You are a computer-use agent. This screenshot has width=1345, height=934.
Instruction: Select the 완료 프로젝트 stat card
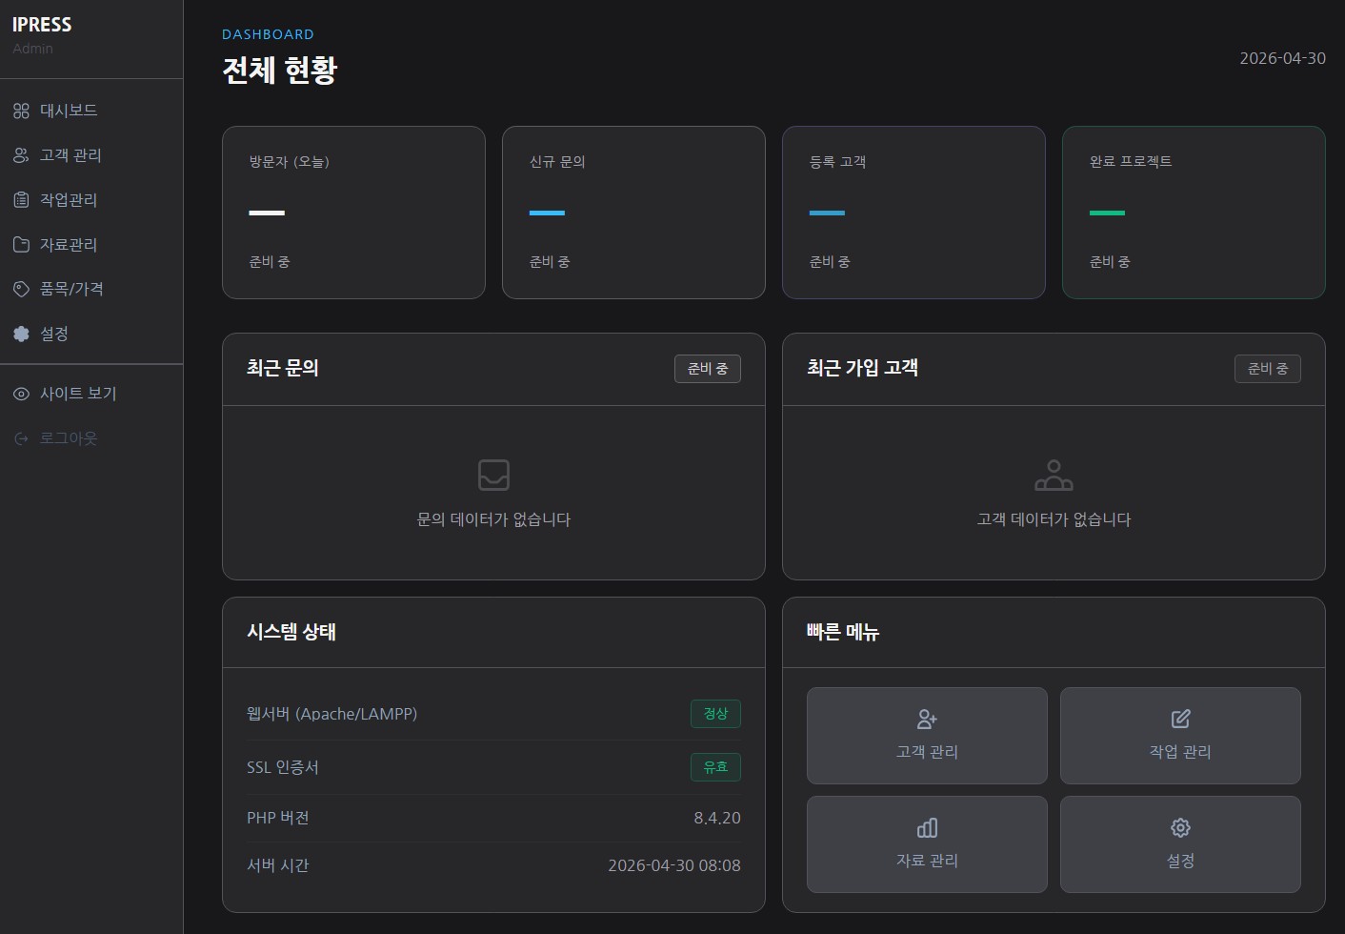click(x=1193, y=213)
